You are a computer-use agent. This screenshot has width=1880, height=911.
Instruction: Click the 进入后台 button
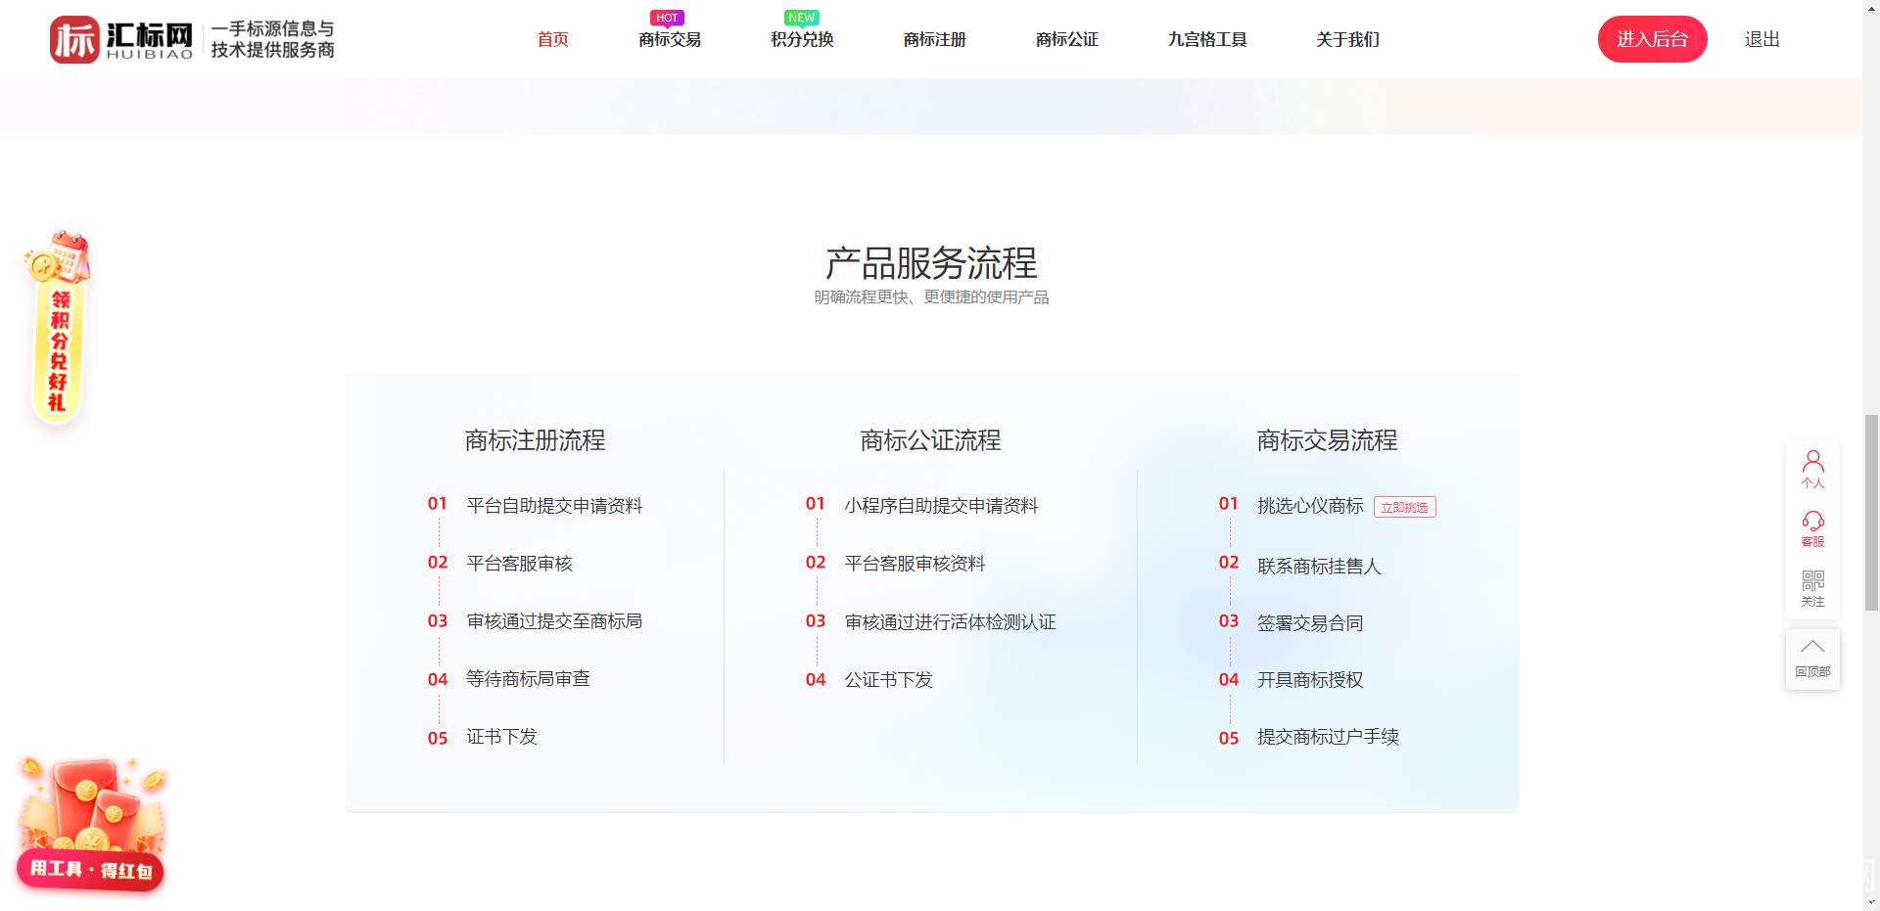(x=1652, y=39)
